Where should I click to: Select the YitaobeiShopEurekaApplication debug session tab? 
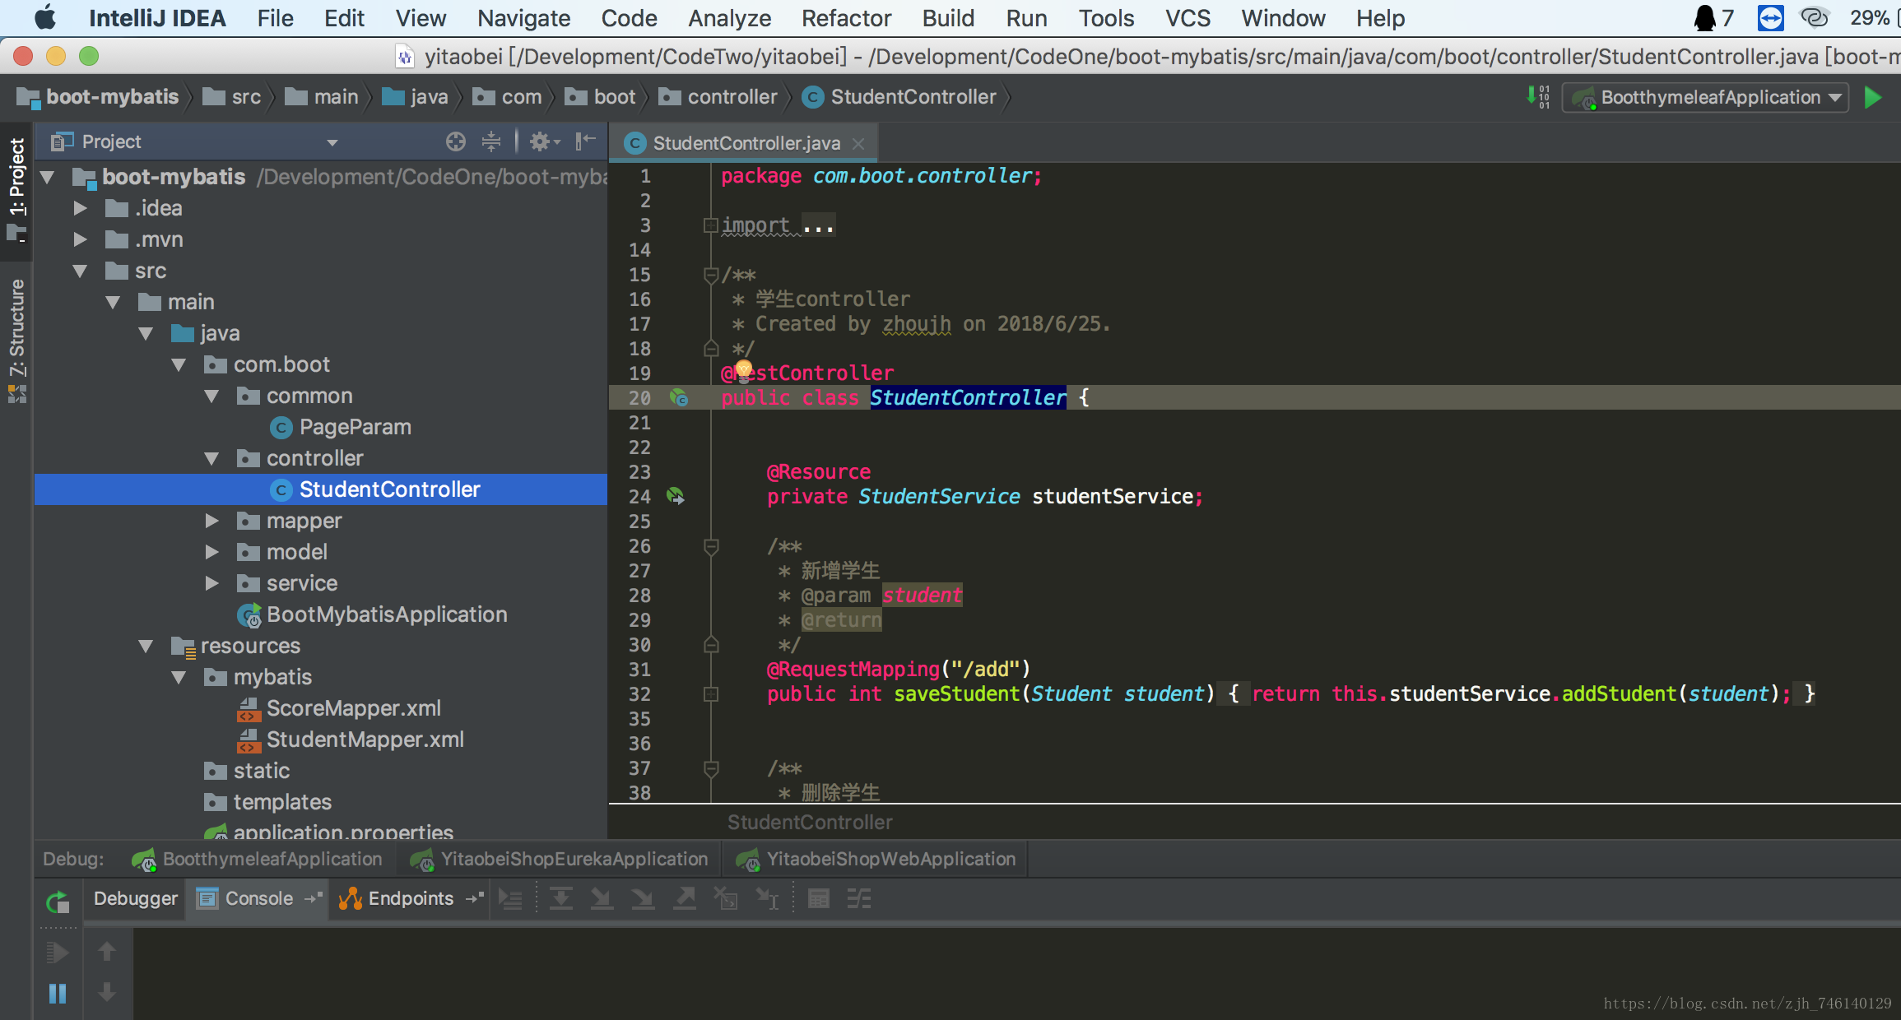560,859
